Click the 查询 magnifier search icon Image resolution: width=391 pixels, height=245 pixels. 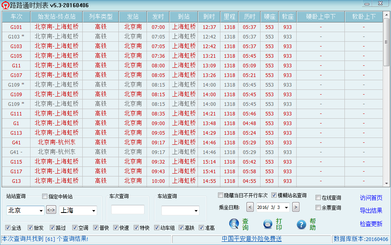coord(234,224)
